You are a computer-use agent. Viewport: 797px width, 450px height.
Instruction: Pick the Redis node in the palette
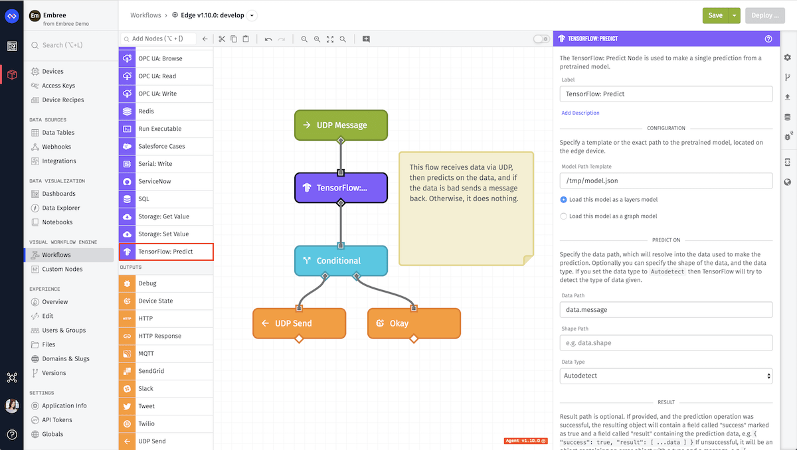coord(166,111)
